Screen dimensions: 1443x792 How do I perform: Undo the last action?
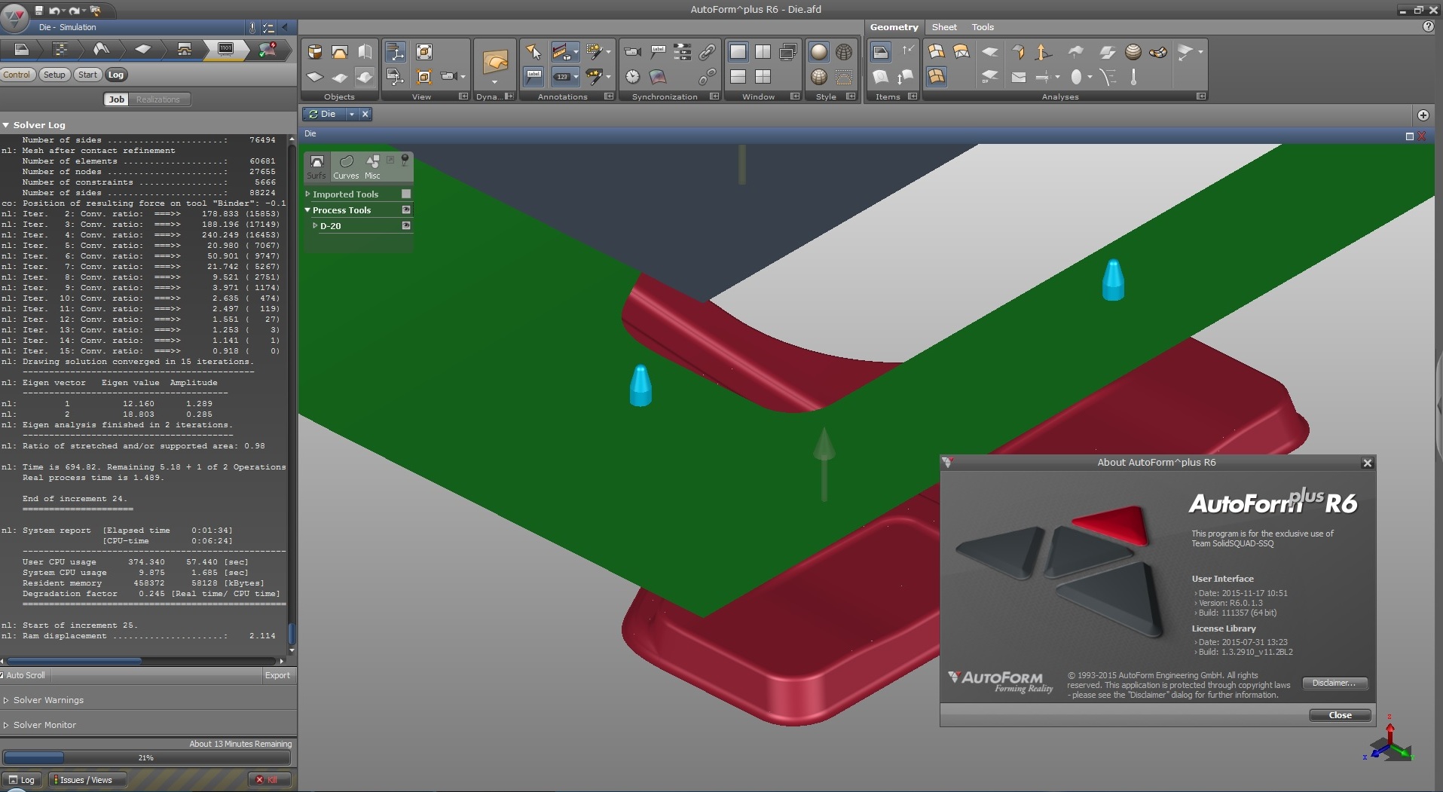(56, 11)
